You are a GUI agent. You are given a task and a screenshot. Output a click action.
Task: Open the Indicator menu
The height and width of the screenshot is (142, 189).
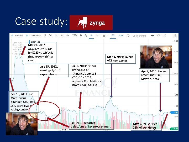click(19, 35)
